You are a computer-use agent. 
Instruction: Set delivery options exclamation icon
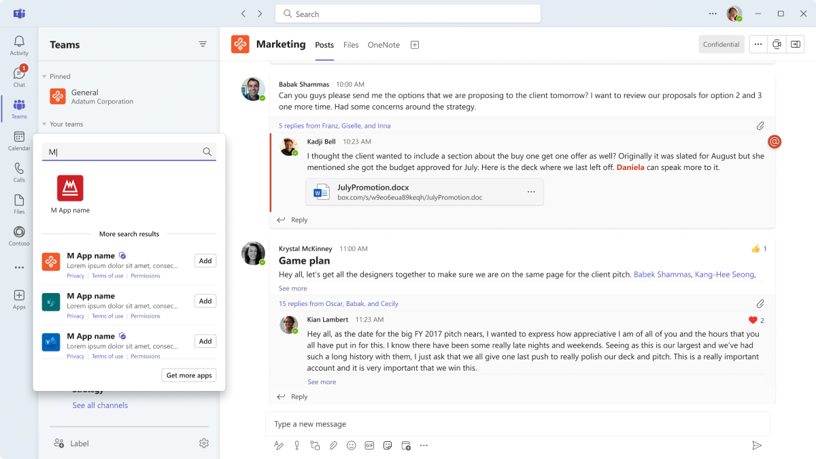tap(296, 445)
